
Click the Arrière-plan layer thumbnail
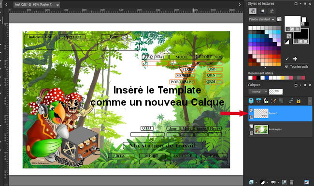click(261, 129)
